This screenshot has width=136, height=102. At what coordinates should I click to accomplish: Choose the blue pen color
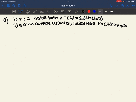pos(95,12)
